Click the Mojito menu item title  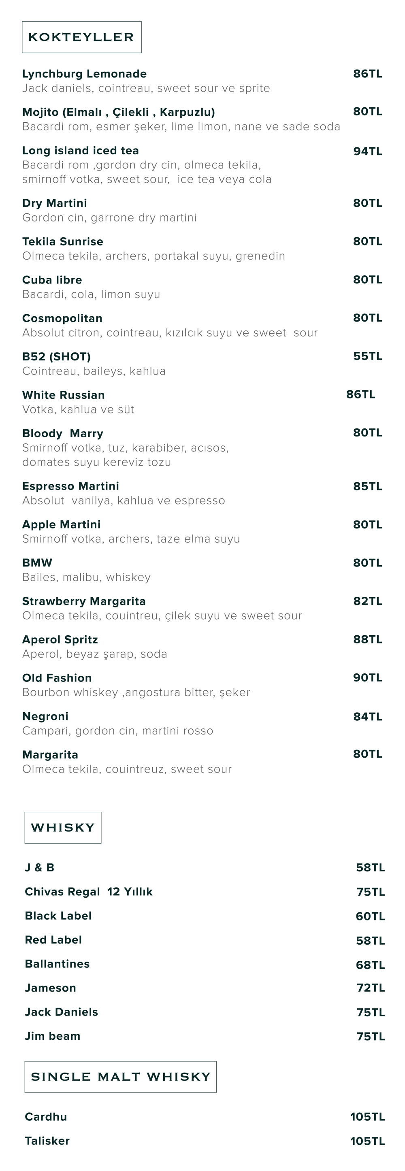118,112
